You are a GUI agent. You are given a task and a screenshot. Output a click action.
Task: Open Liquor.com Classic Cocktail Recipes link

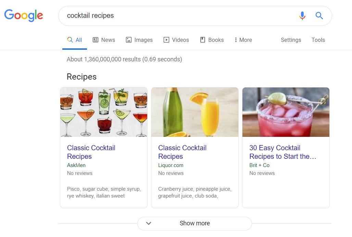182,152
